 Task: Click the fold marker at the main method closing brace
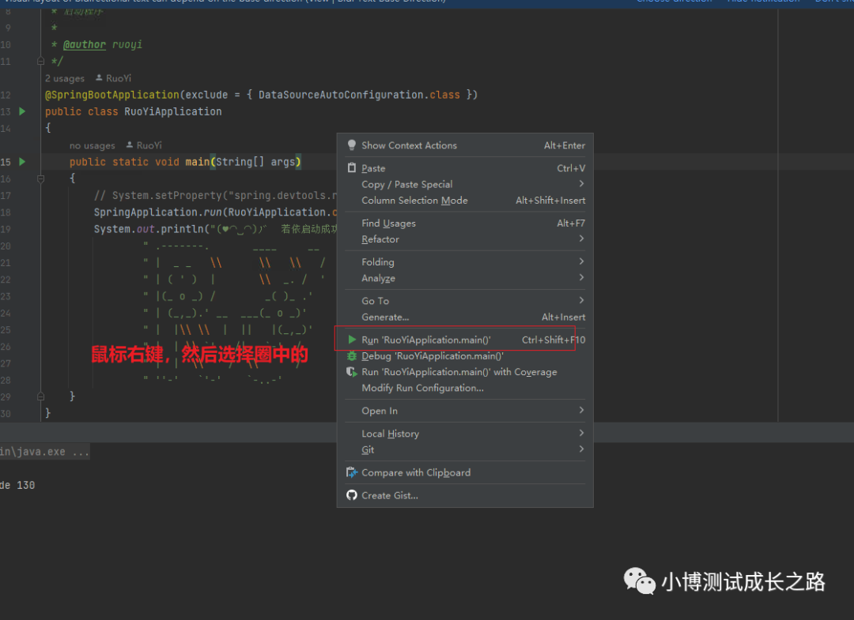pyautogui.click(x=40, y=396)
